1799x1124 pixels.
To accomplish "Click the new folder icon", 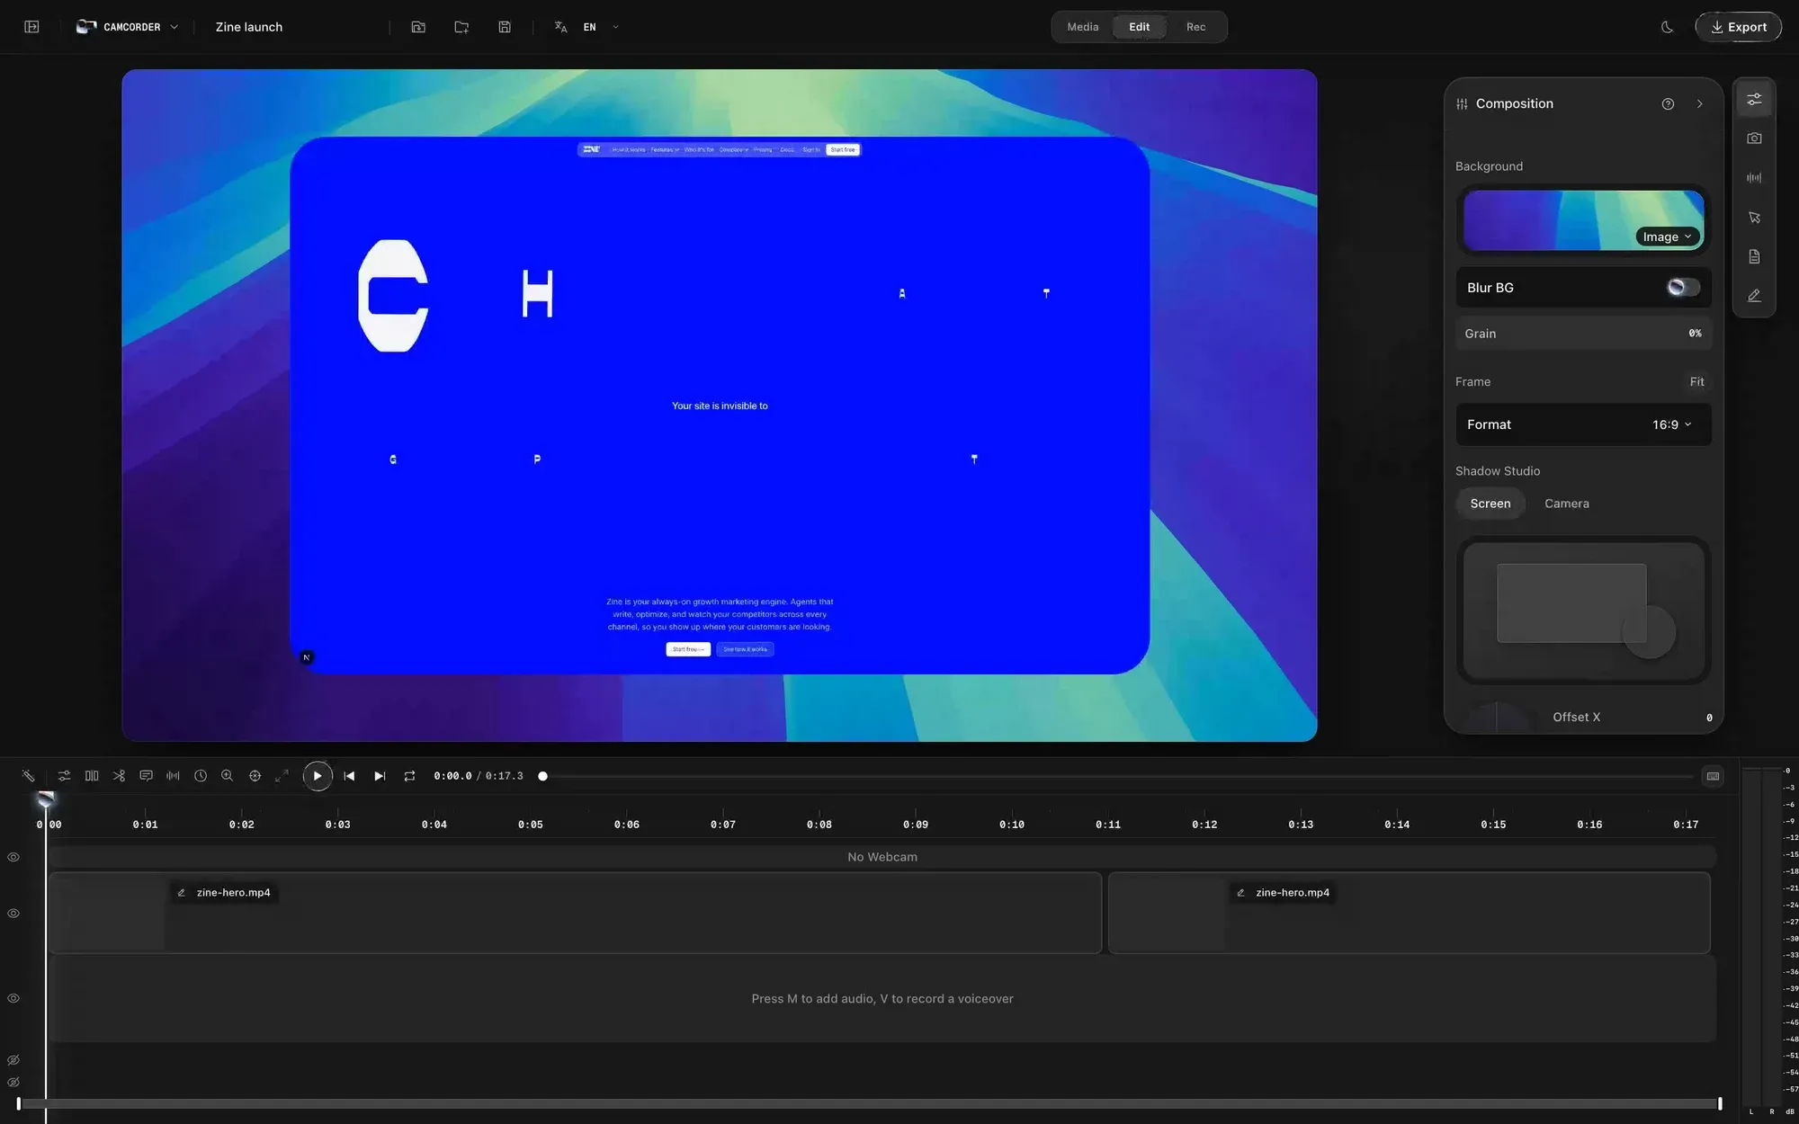I will [x=461, y=27].
